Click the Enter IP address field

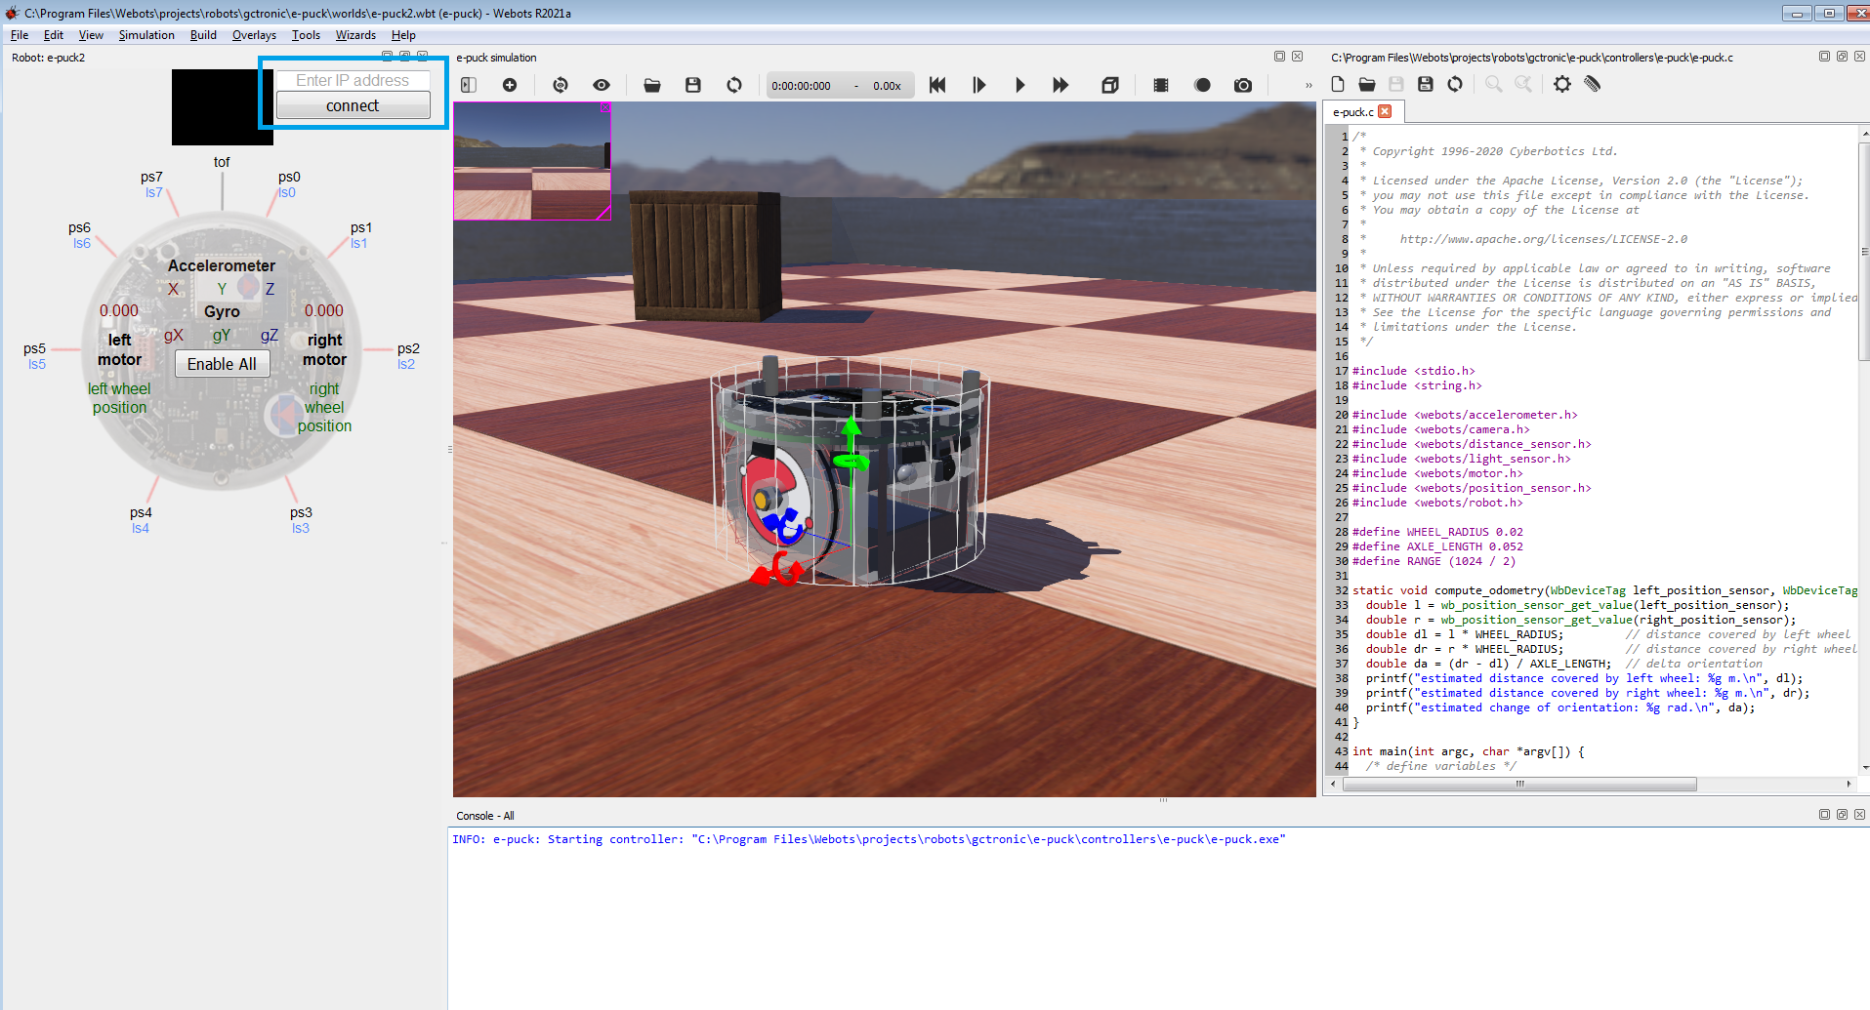[353, 80]
